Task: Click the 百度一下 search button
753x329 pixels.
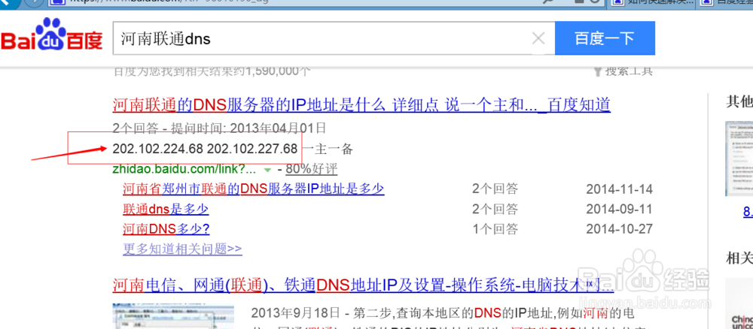Action: click(x=605, y=38)
